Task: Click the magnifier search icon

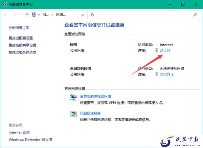Action: (x=195, y=15)
